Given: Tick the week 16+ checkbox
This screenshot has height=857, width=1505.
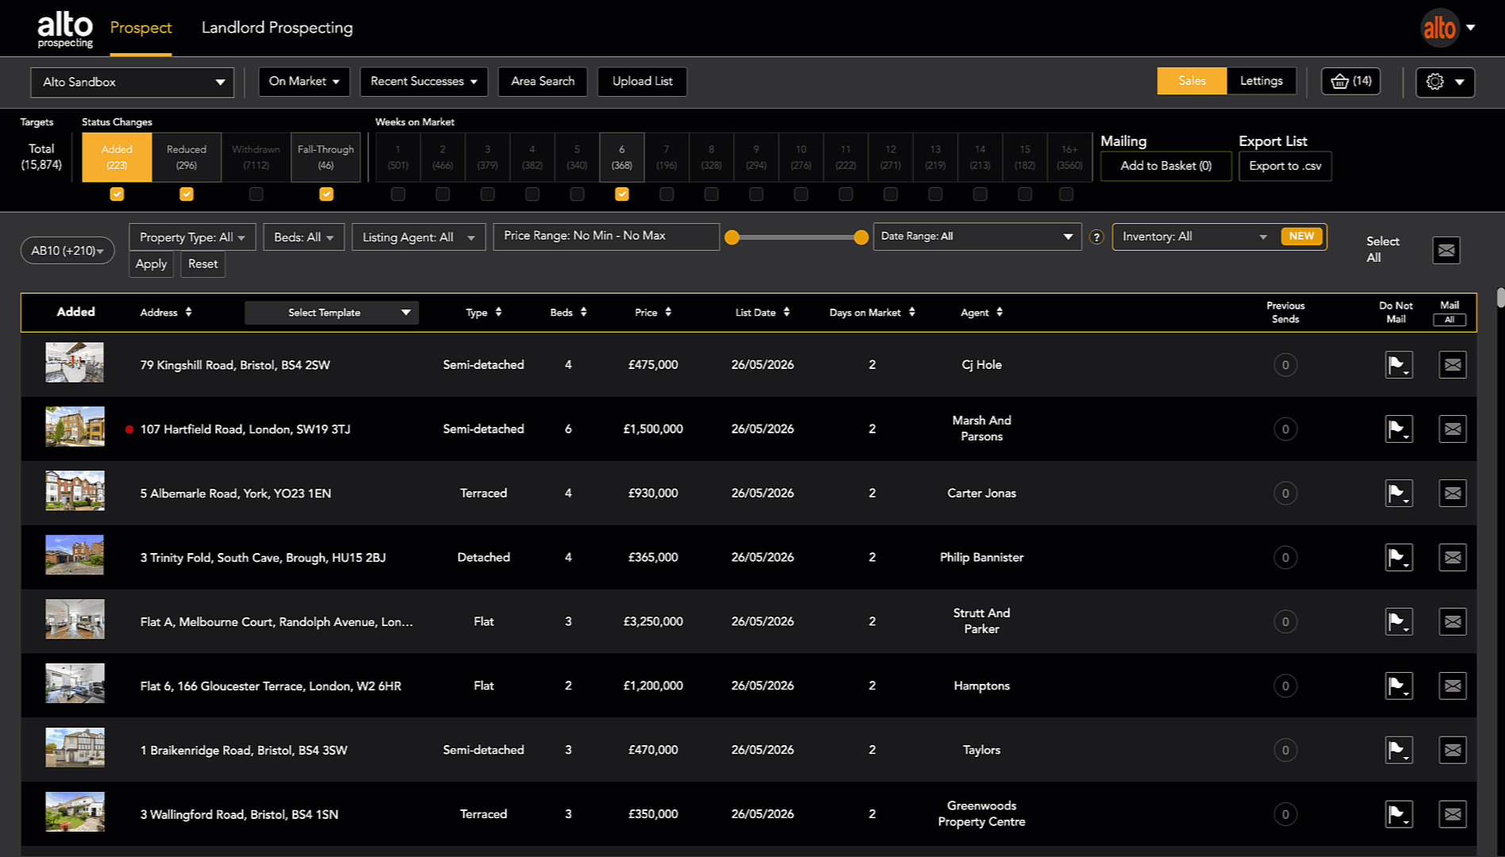Looking at the screenshot, I should pos(1066,194).
